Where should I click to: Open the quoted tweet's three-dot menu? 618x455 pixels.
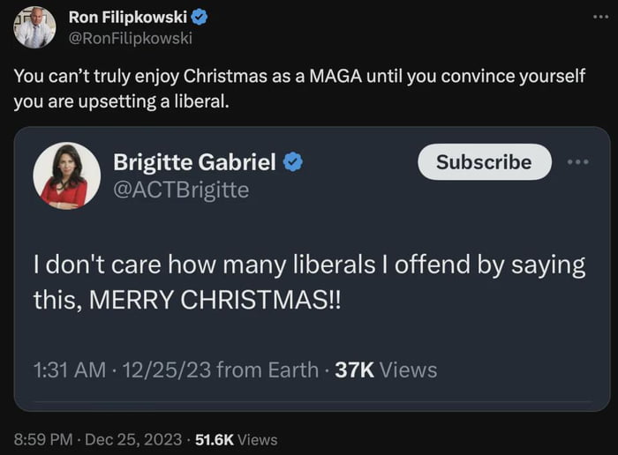point(577,162)
